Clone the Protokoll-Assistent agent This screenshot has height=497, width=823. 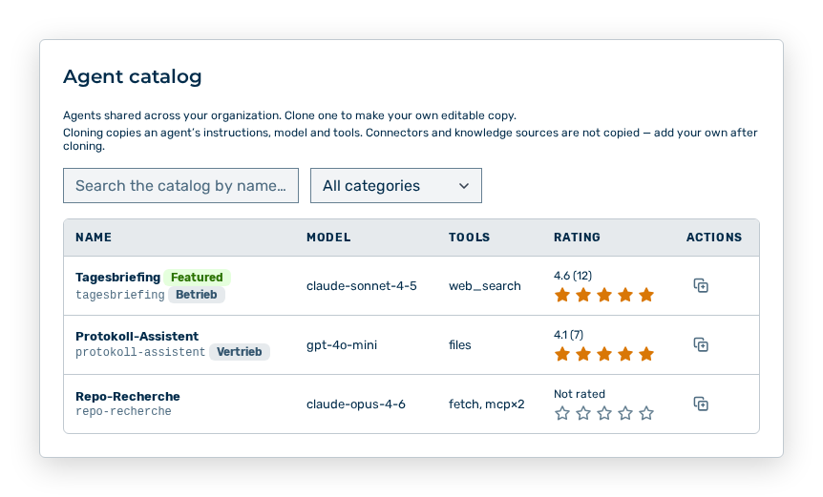pos(701,345)
